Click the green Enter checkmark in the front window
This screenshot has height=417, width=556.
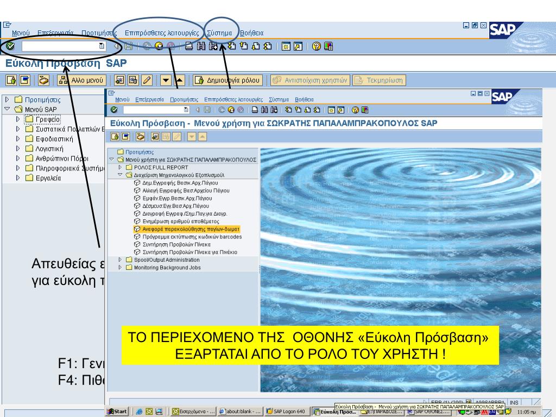(x=114, y=110)
